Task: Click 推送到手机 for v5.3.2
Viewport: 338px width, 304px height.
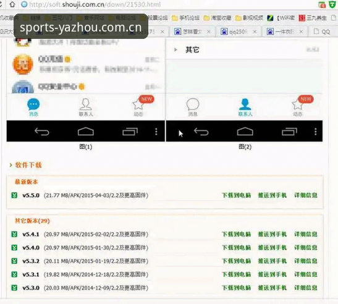Action: (273, 261)
